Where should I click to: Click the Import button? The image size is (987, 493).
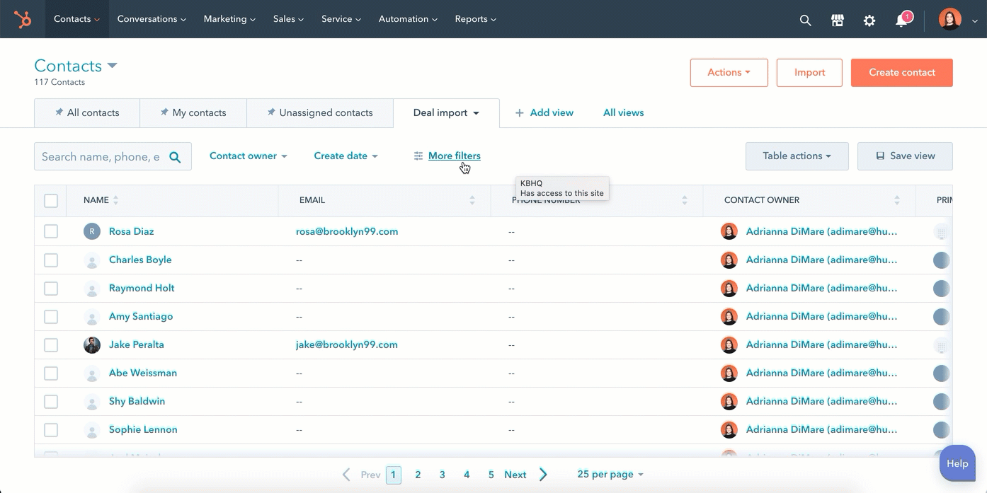[x=809, y=73]
